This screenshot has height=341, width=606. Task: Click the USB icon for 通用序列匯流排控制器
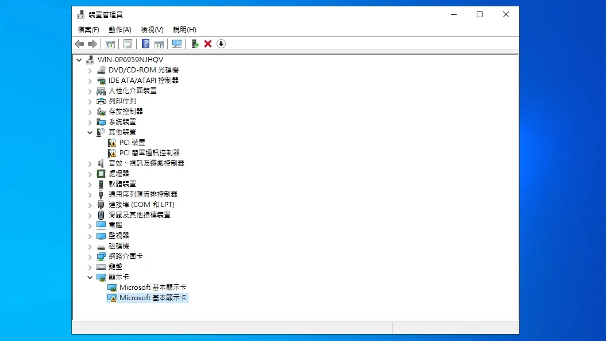pyautogui.click(x=101, y=194)
